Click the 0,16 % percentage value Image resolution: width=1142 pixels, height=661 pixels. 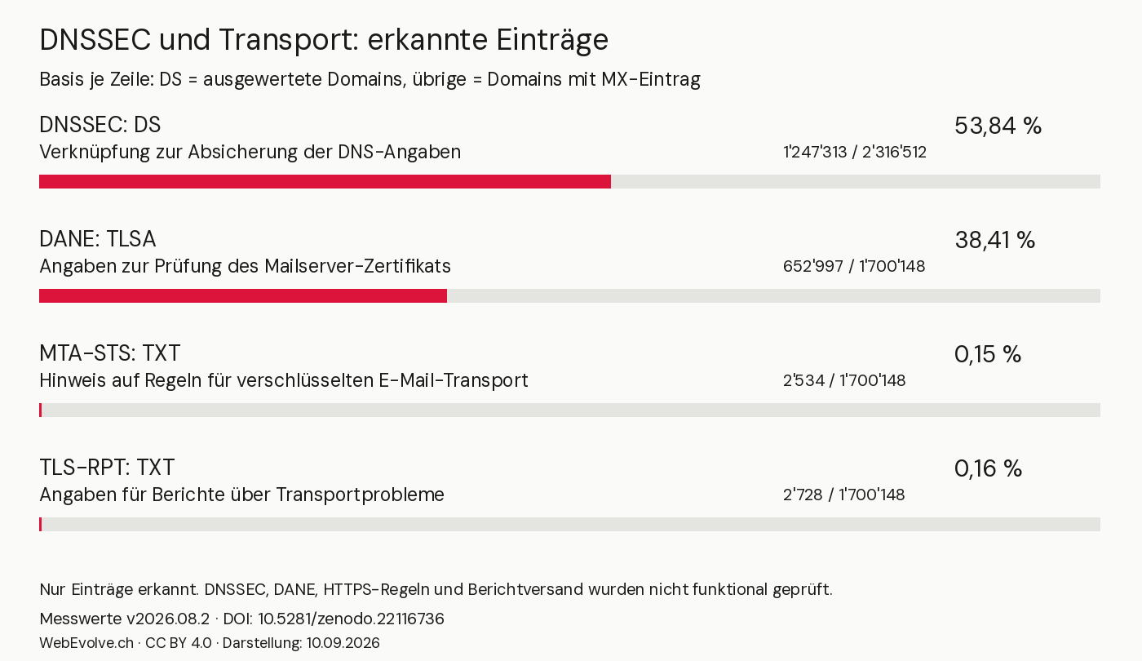[x=988, y=468]
